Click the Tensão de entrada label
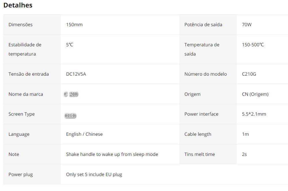Screen dimensions: 288x191 tap(29, 74)
